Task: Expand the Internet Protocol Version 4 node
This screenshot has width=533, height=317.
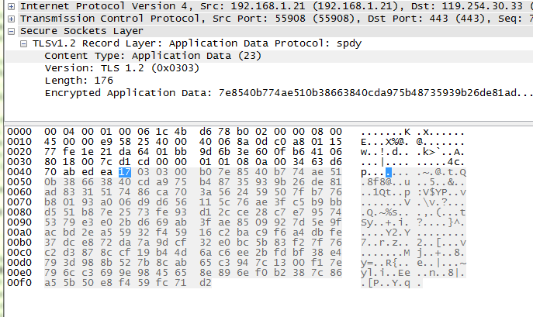Action: pos(9,6)
